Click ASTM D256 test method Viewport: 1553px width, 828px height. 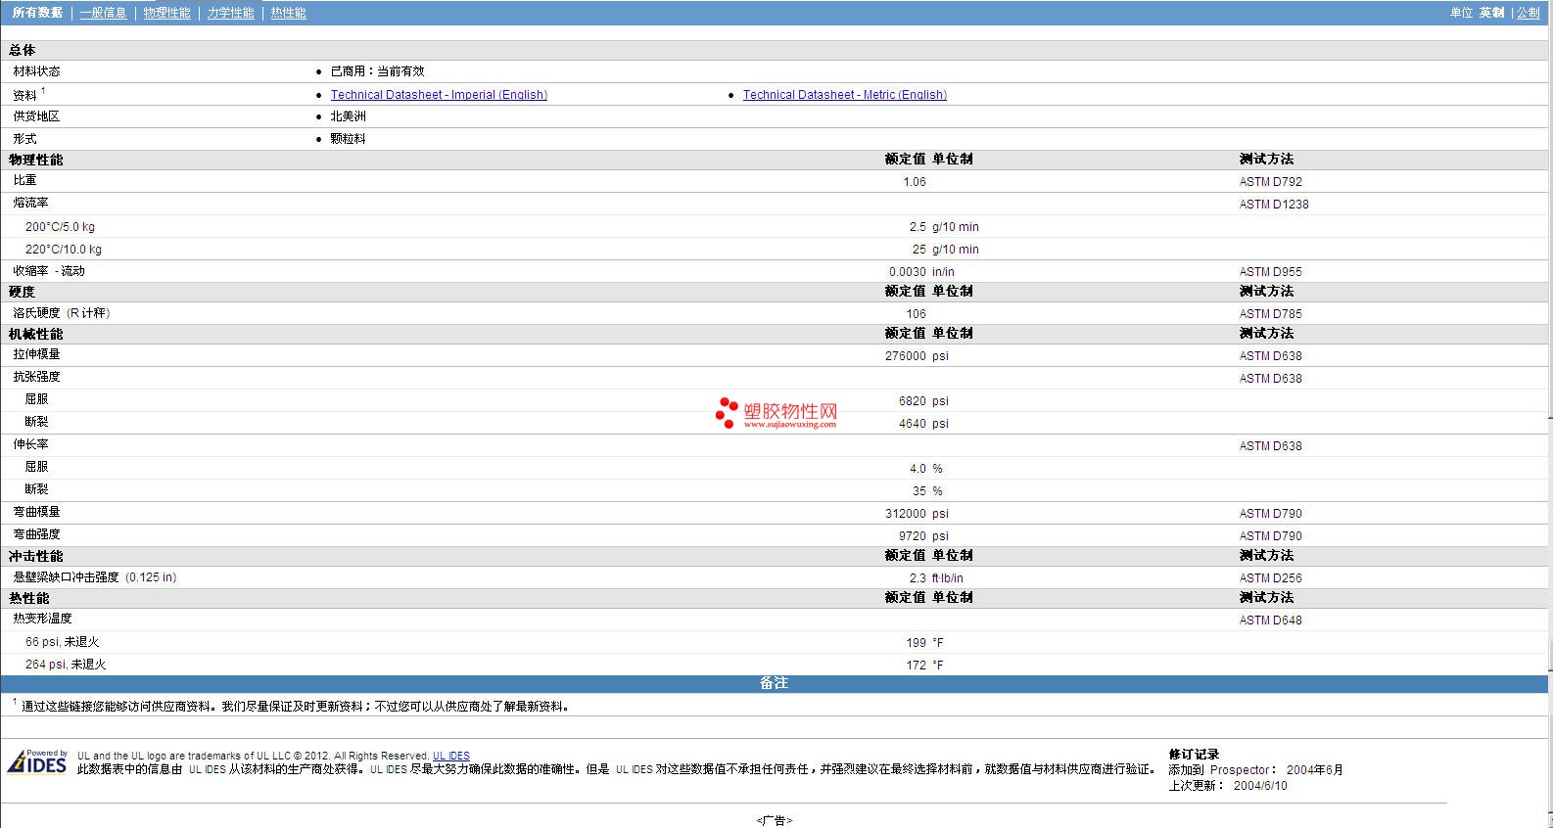click(x=1271, y=578)
